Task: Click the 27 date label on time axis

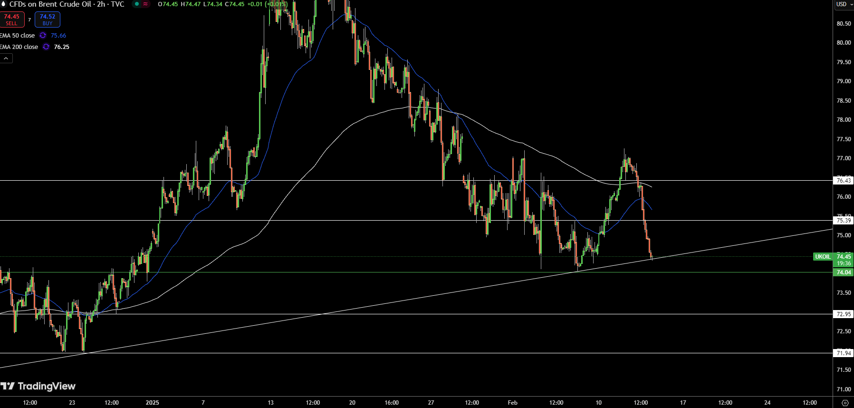Action: pos(431,402)
